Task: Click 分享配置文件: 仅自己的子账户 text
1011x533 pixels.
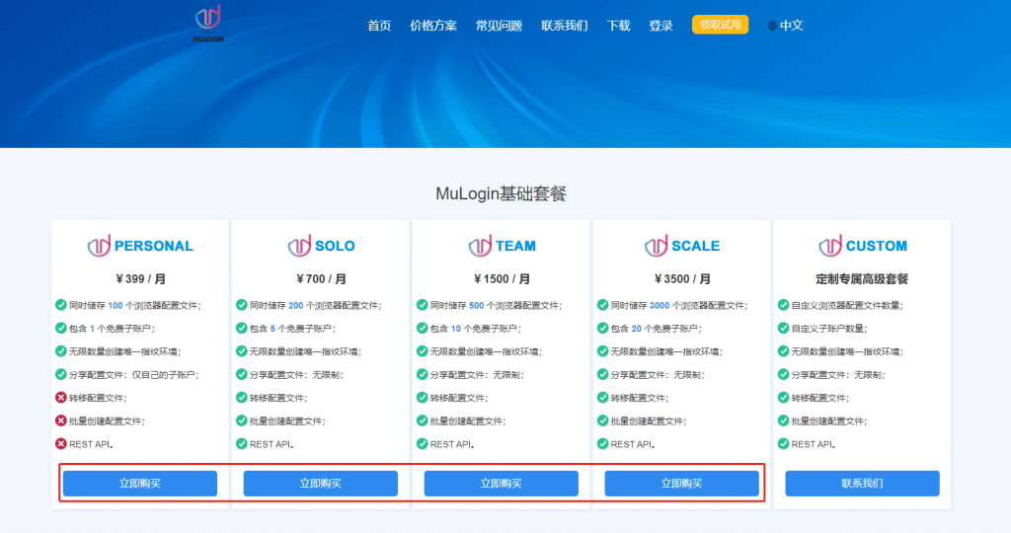Action: tap(134, 374)
